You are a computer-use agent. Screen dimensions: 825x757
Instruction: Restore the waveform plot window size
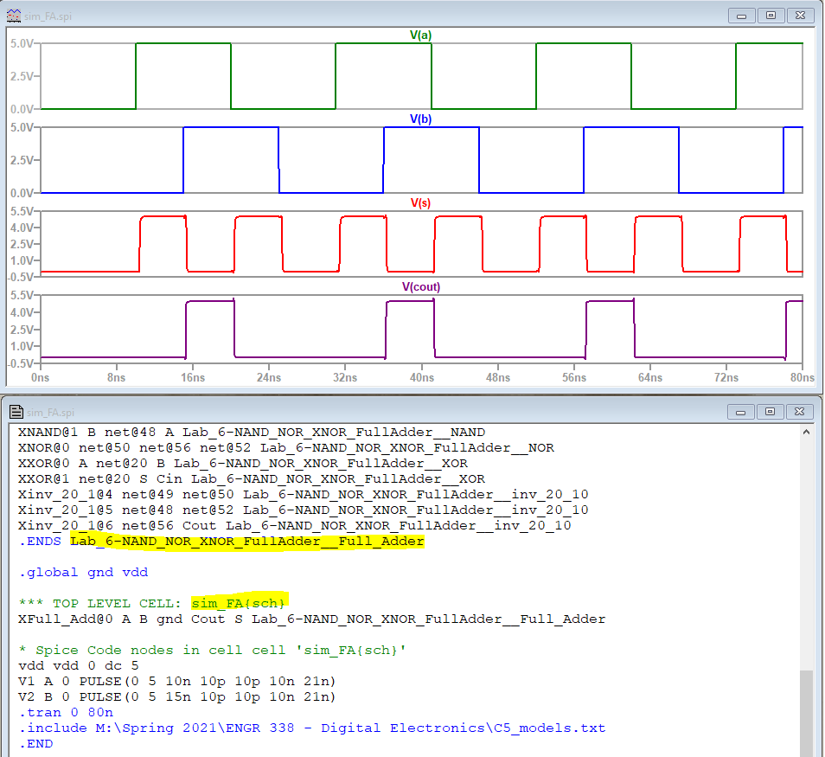pos(771,16)
